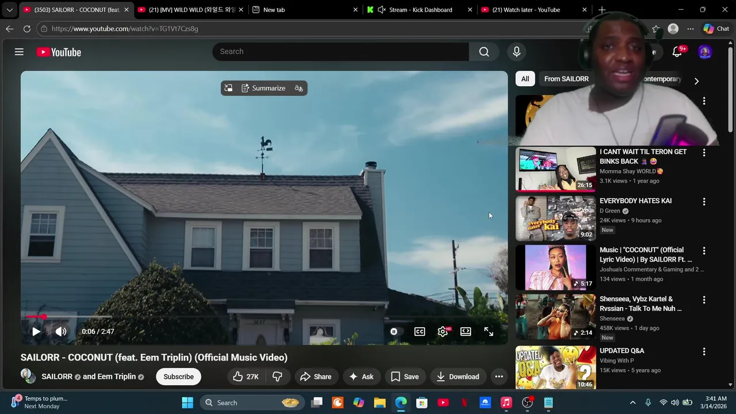Open the topmost suggested video's options menu
The width and height of the screenshot is (736, 414).
tap(704, 101)
